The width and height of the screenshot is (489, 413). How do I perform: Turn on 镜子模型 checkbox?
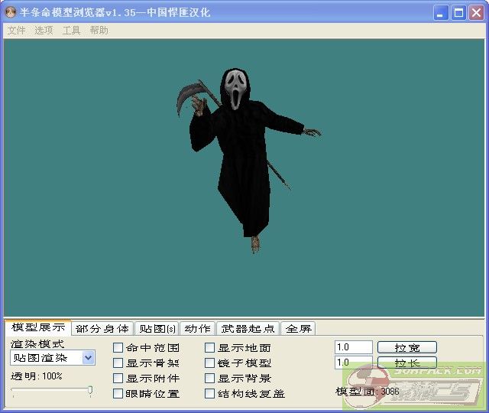click(x=210, y=363)
